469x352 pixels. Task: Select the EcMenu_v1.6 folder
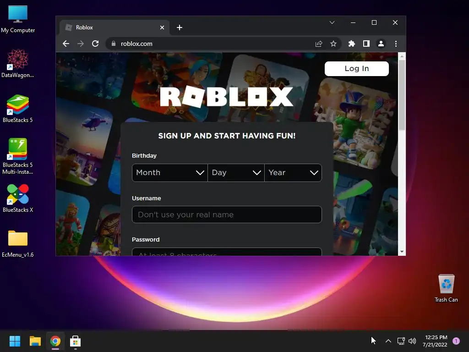18,244
